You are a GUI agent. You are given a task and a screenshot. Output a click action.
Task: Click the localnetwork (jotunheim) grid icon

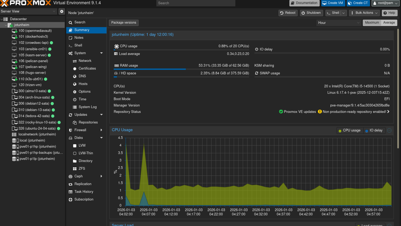tap(14, 134)
